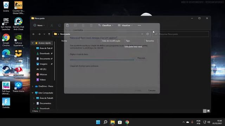
Task: Open Chrome from the taskbar
Action: [x=127, y=122]
